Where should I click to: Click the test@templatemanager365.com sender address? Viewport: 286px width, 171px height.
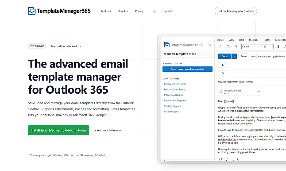point(268,56)
